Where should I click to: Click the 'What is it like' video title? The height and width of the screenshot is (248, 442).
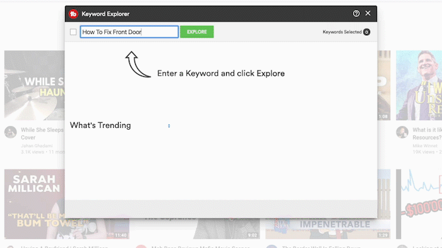[427, 133]
